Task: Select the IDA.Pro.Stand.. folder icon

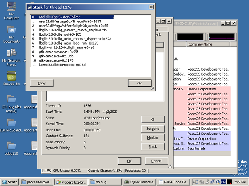Action: (x=11, y=125)
